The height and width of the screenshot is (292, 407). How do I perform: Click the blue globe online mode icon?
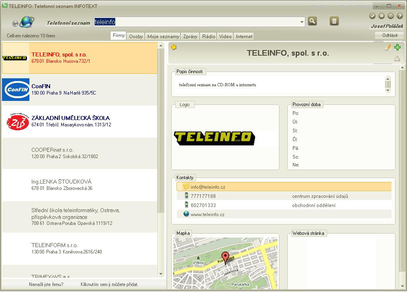[x=27, y=22]
